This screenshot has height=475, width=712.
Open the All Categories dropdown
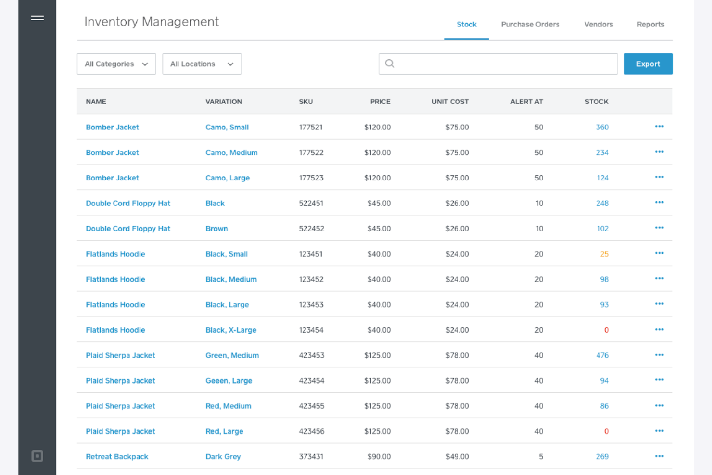116,64
